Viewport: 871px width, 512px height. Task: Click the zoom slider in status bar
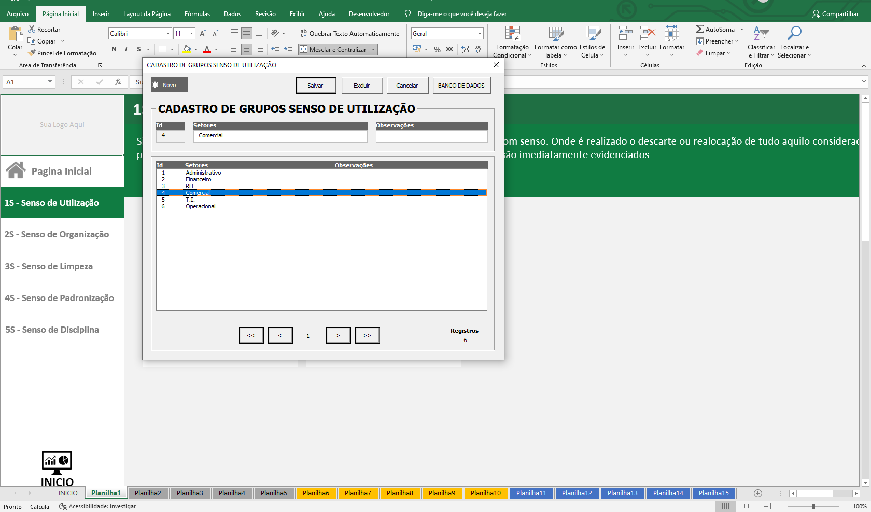point(813,506)
